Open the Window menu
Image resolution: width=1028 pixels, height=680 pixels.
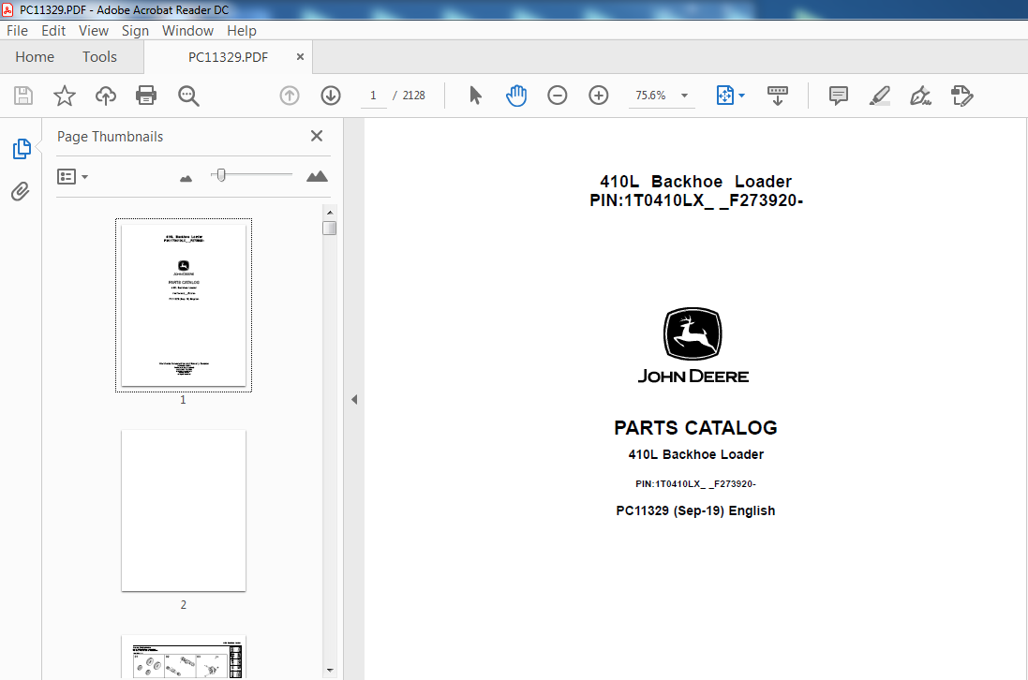[x=187, y=31]
